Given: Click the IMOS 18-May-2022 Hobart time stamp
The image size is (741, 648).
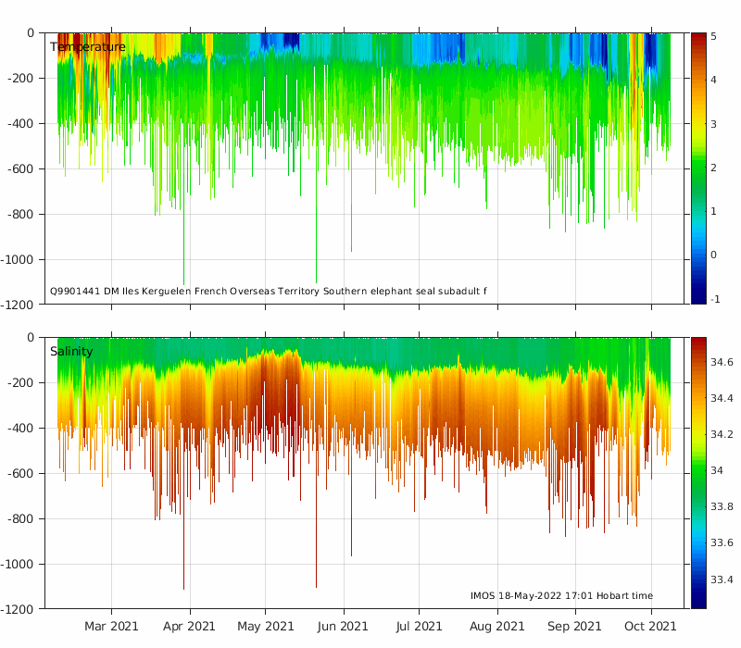Looking at the screenshot, I should pyautogui.click(x=561, y=596).
